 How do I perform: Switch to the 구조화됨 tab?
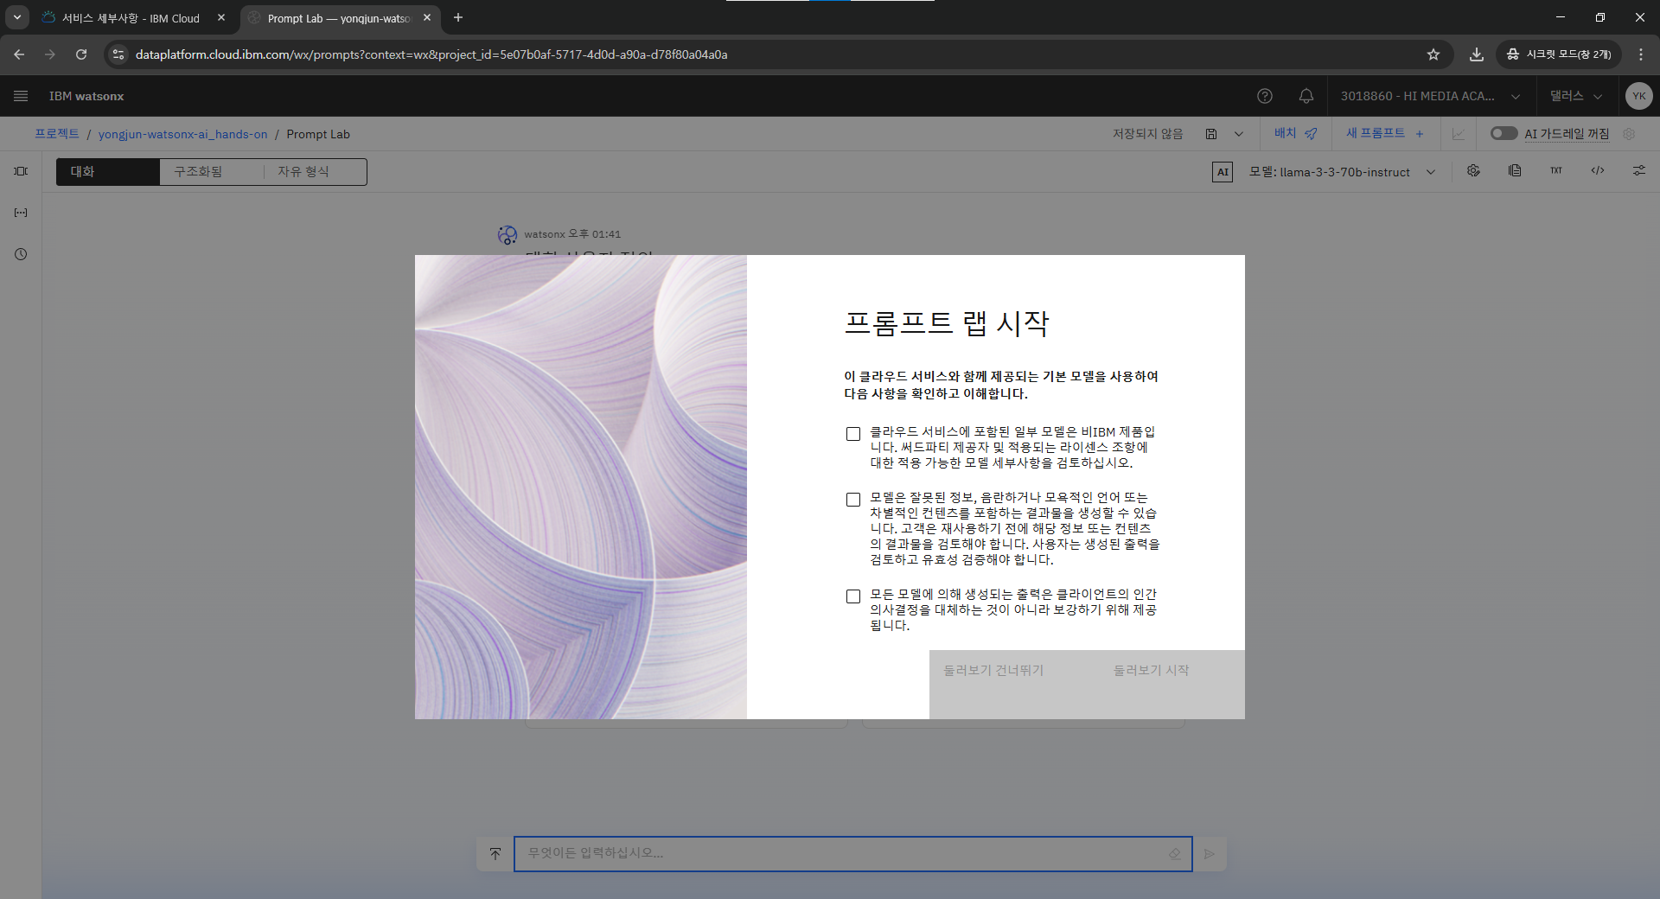[x=212, y=171]
